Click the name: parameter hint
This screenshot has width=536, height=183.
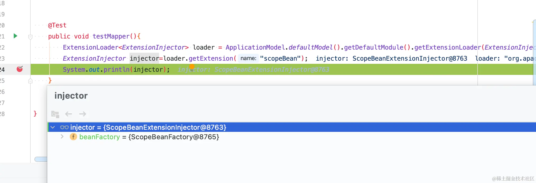pyautogui.click(x=248, y=58)
